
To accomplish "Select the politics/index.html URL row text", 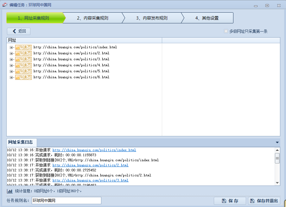I will tap(75, 47).
